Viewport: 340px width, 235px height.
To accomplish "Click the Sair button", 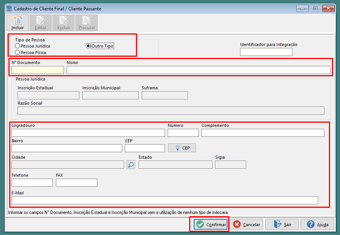I will [x=282, y=224].
